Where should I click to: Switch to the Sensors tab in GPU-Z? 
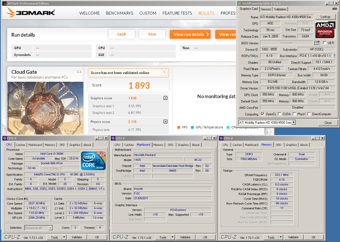(266, 9)
